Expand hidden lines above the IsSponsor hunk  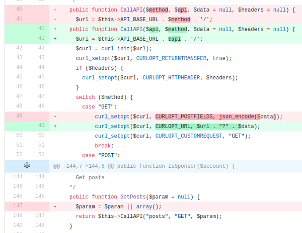(x=27, y=166)
